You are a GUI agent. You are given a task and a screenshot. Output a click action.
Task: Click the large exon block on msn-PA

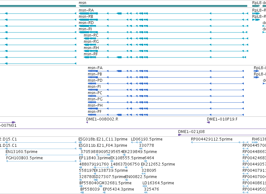pos(119,71)
